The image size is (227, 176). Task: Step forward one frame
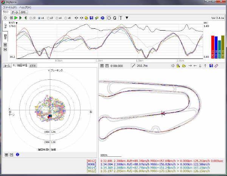20,18
